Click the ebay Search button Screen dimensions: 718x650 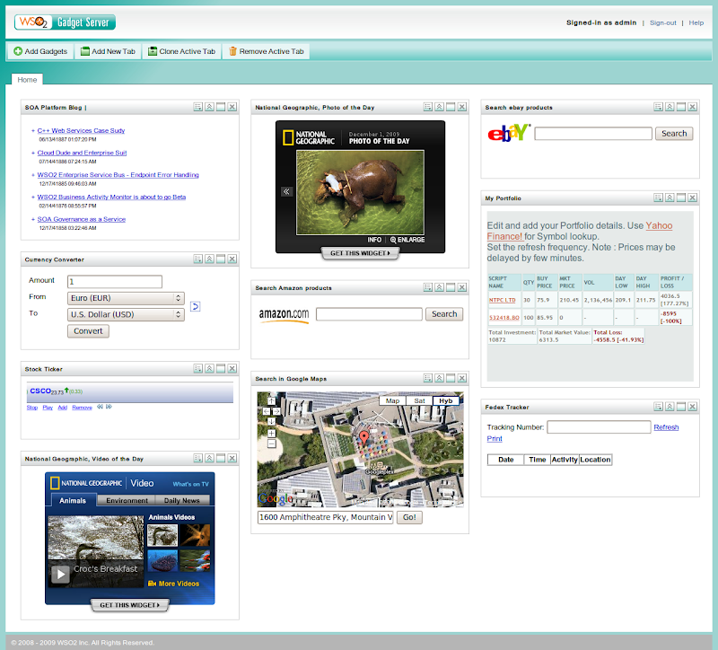(x=674, y=133)
